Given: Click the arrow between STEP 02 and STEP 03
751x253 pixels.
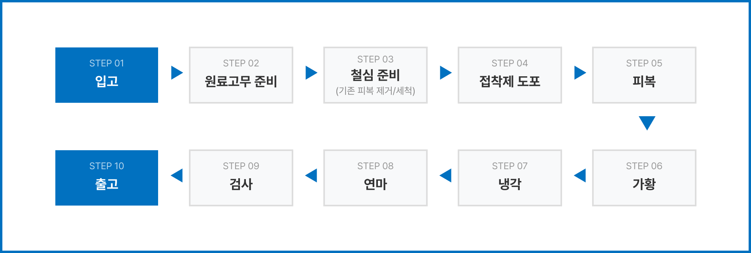Looking at the screenshot, I should (311, 73).
